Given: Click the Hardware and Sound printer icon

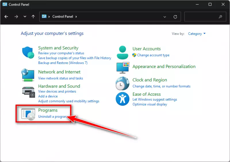Looking at the screenshot, I should coord(28,92).
